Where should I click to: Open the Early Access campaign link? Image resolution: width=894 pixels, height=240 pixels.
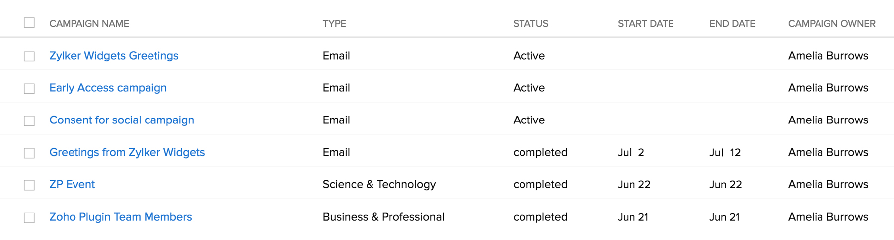click(108, 88)
